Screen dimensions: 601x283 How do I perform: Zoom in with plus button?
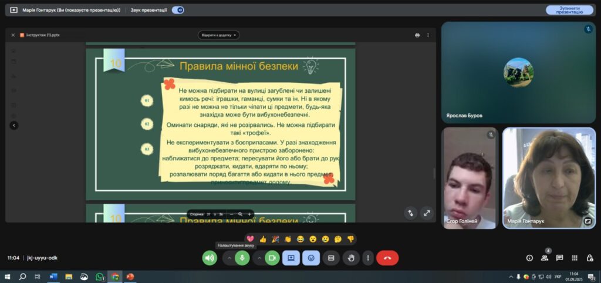pyautogui.click(x=249, y=214)
